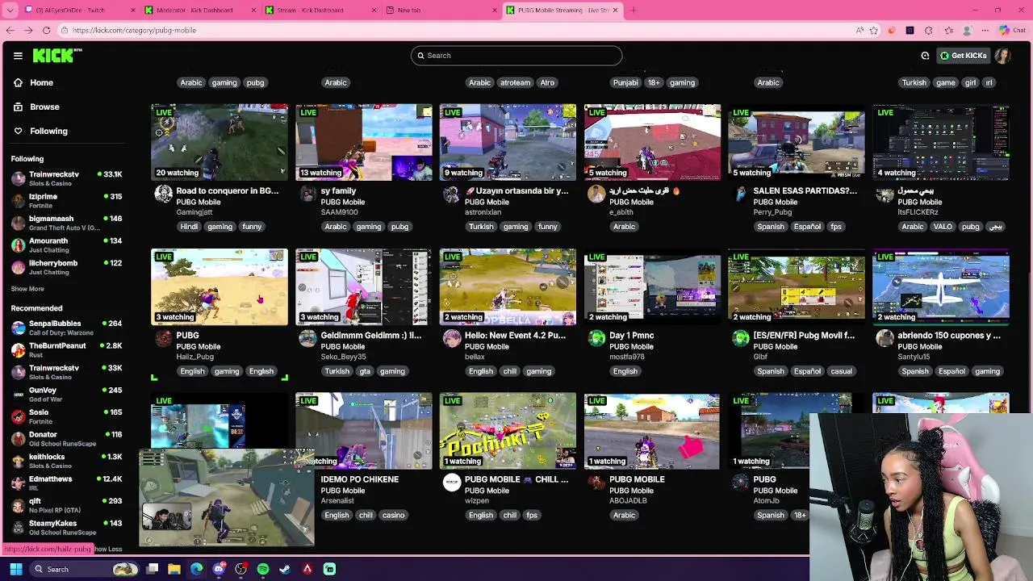Open the sy family stream thumbnail
The width and height of the screenshot is (1033, 581).
(364, 142)
